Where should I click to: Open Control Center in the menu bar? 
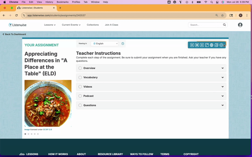pyautogui.click(x=217, y=2)
